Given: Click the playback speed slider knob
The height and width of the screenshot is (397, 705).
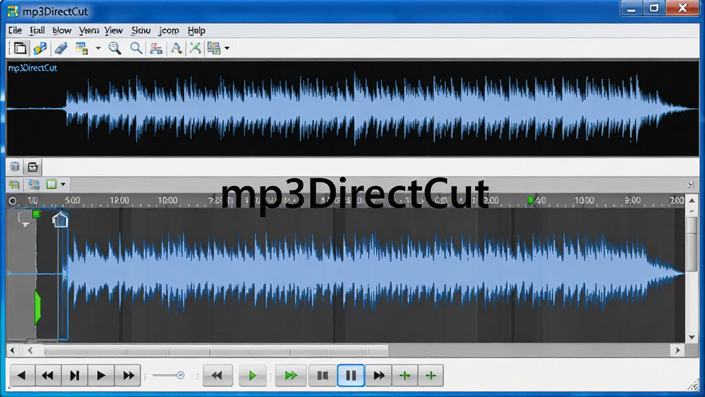Looking at the screenshot, I should [x=180, y=375].
